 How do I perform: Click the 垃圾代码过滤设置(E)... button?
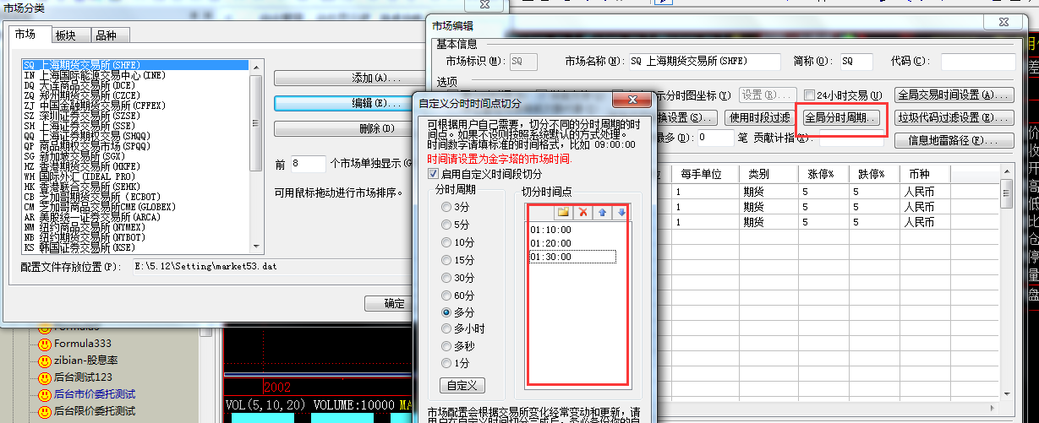(x=954, y=117)
